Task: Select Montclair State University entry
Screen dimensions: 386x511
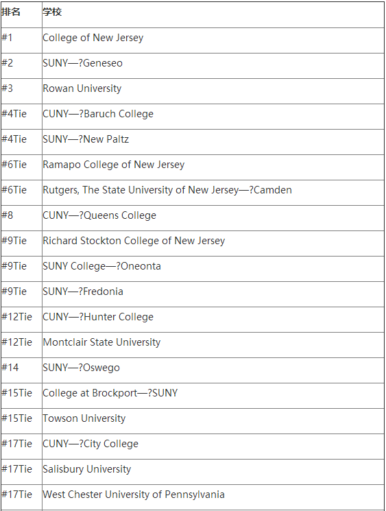Action: click(101, 342)
